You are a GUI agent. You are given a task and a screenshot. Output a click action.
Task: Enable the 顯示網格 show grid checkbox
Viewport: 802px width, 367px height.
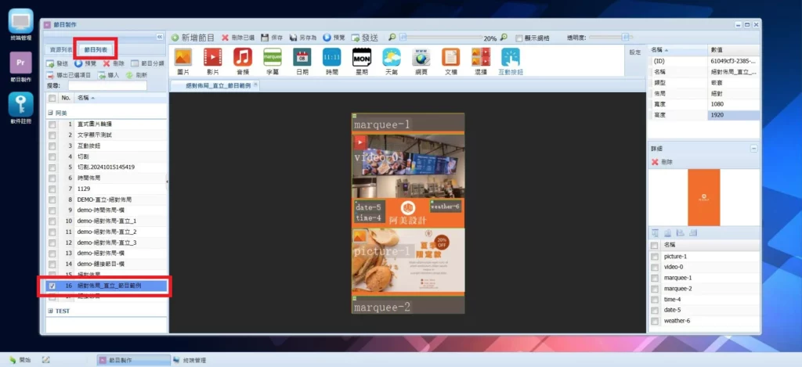point(518,38)
